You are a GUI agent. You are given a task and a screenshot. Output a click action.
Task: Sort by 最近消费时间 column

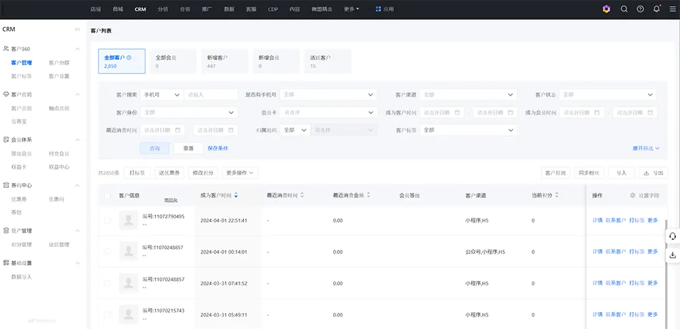click(302, 195)
